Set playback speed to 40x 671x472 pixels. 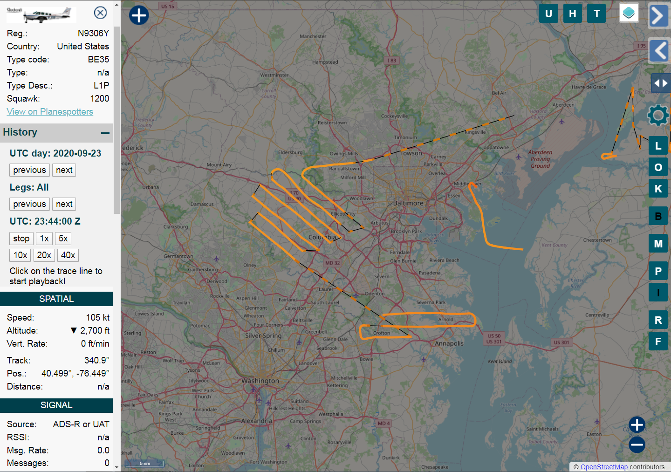pos(68,255)
